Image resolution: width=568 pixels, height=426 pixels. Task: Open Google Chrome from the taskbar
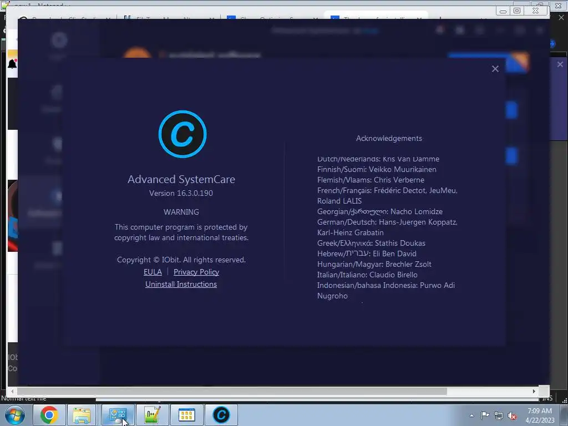click(x=49, y=415)
